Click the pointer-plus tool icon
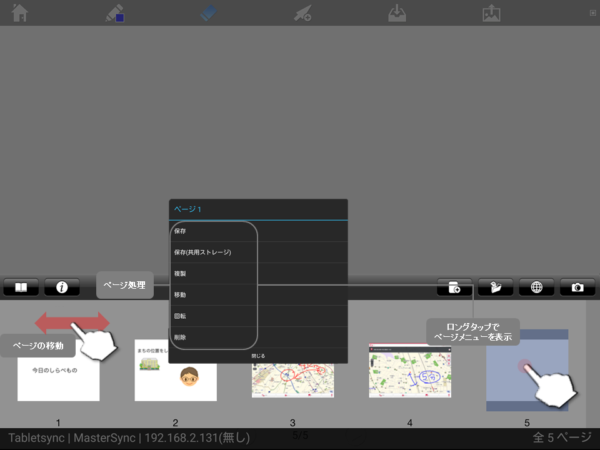 302,13
